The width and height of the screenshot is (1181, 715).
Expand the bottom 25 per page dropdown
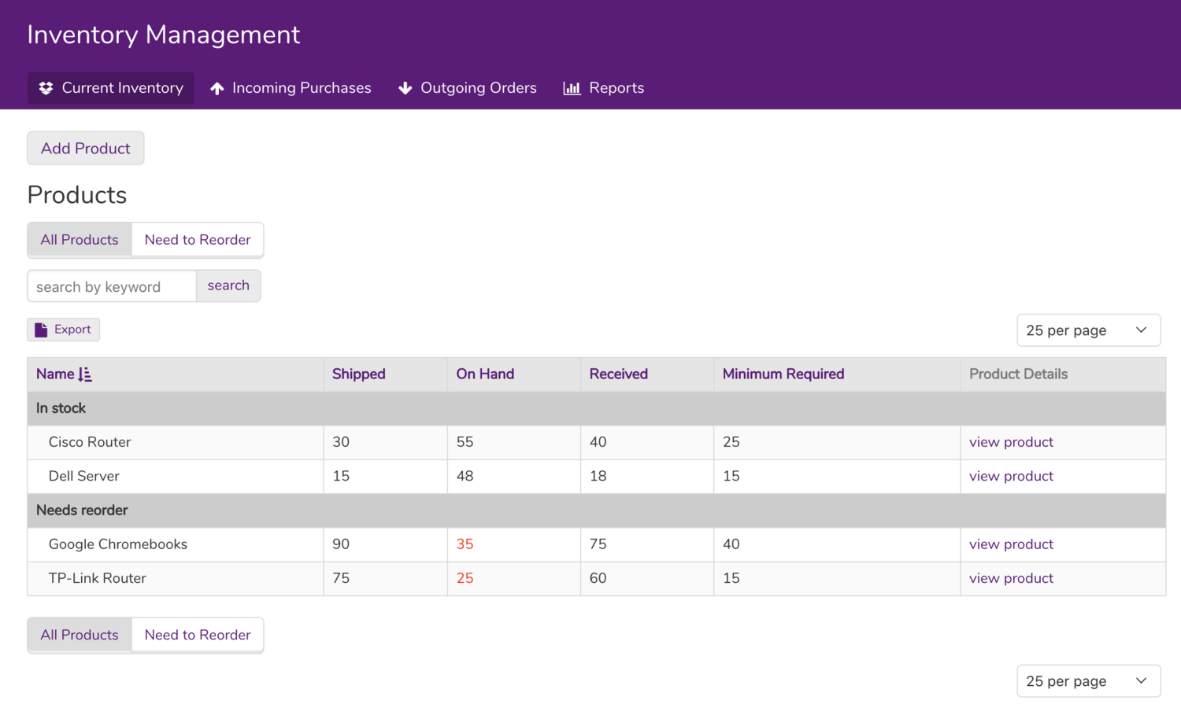(x=1088, y=681)
